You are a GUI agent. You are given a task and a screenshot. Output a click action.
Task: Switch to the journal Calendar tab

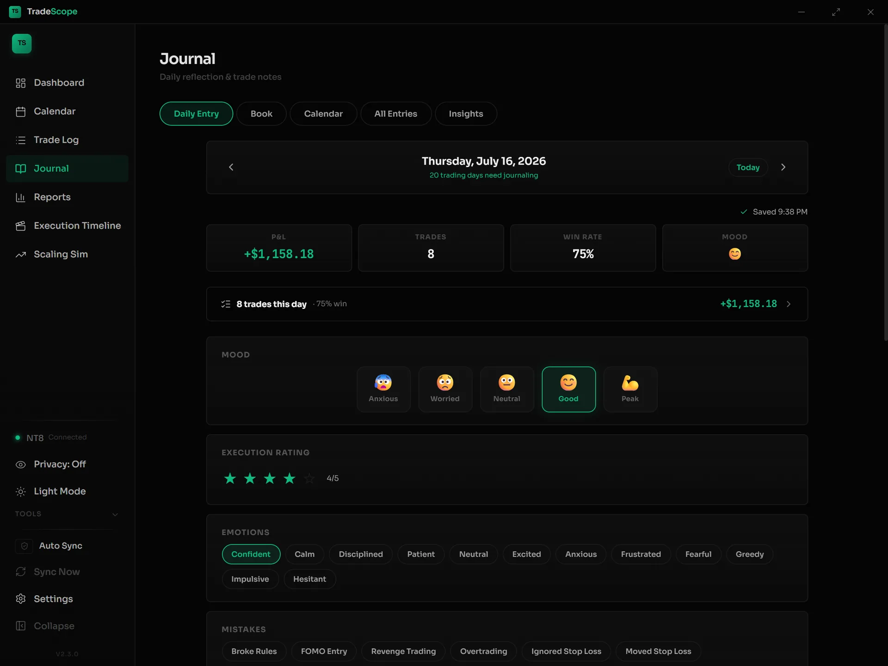pos(323,114)
